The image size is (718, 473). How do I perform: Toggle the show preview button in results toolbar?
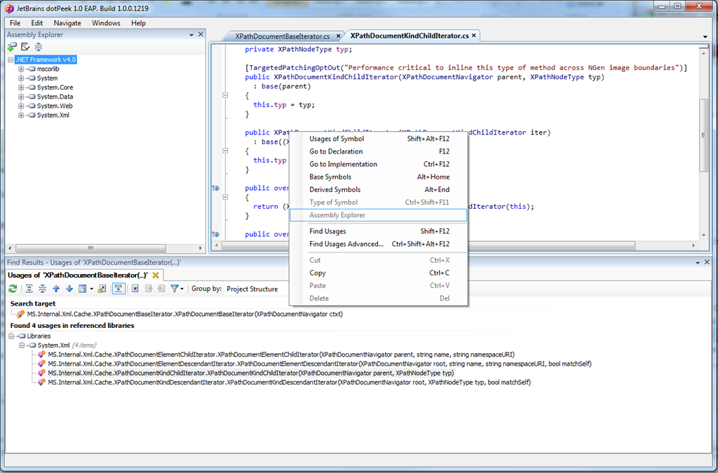coord(118,289)
